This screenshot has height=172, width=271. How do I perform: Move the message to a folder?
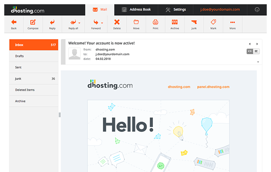point(136,24)
